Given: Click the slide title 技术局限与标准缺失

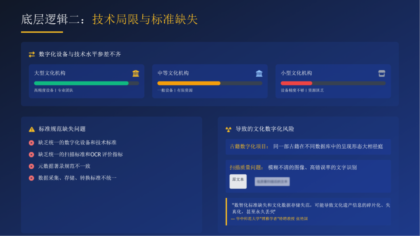Looking at the screenshot, I should 145,19.
